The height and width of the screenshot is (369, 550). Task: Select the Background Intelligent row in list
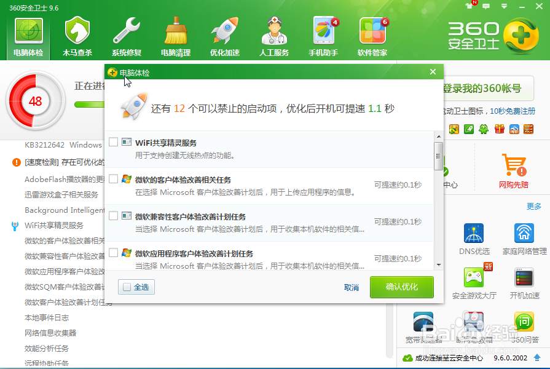(65, 210)
